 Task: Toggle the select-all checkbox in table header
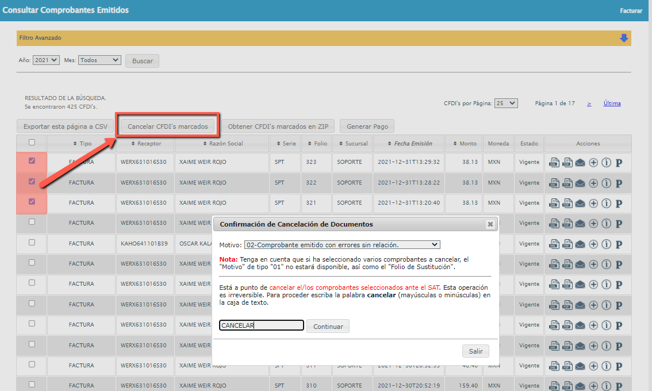[x=32, y=143]
